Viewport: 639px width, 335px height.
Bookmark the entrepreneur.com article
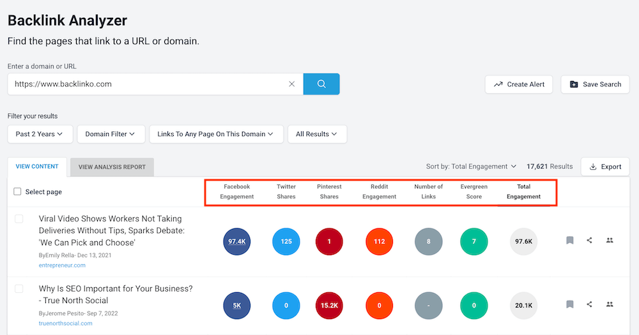pyautogui.click(x=569, y=241)
